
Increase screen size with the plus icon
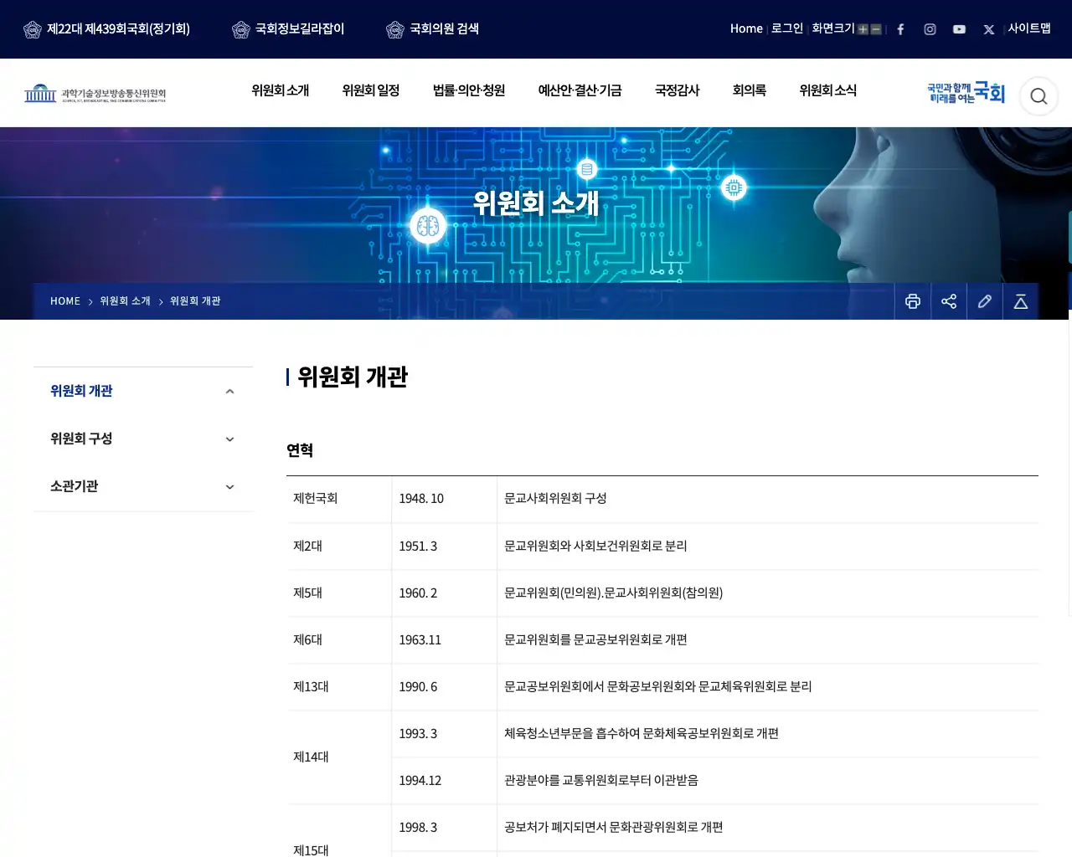[x=863, y=29]
